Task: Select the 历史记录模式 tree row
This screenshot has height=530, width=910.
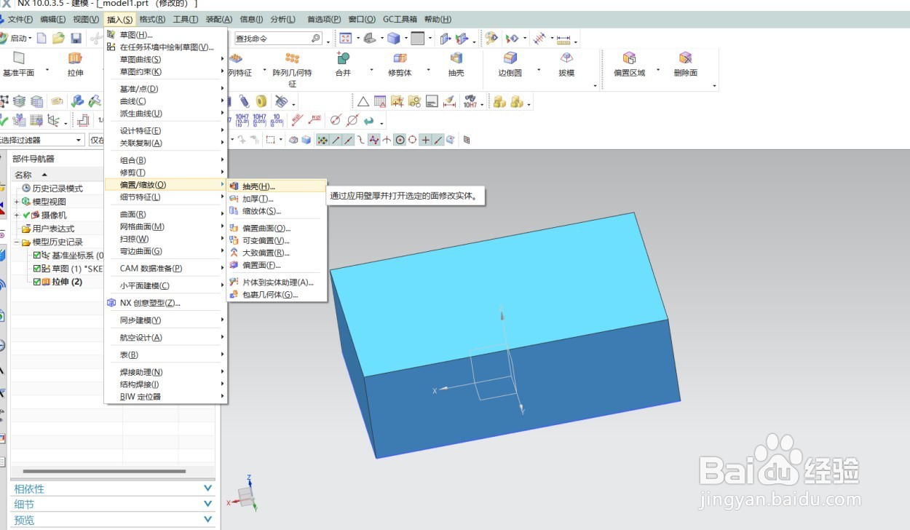Action: 58,189
